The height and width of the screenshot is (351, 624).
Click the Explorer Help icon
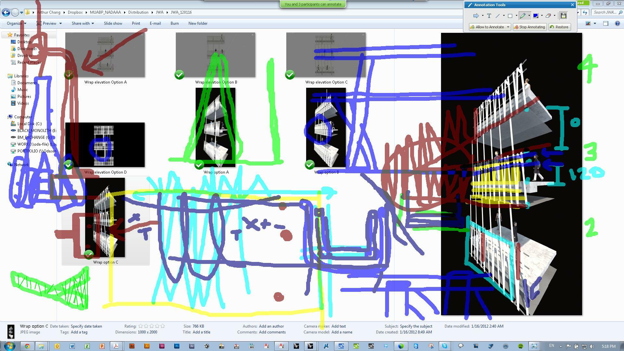point(617,23)
